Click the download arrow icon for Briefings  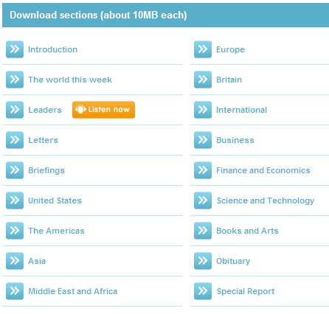click(15, 170)
